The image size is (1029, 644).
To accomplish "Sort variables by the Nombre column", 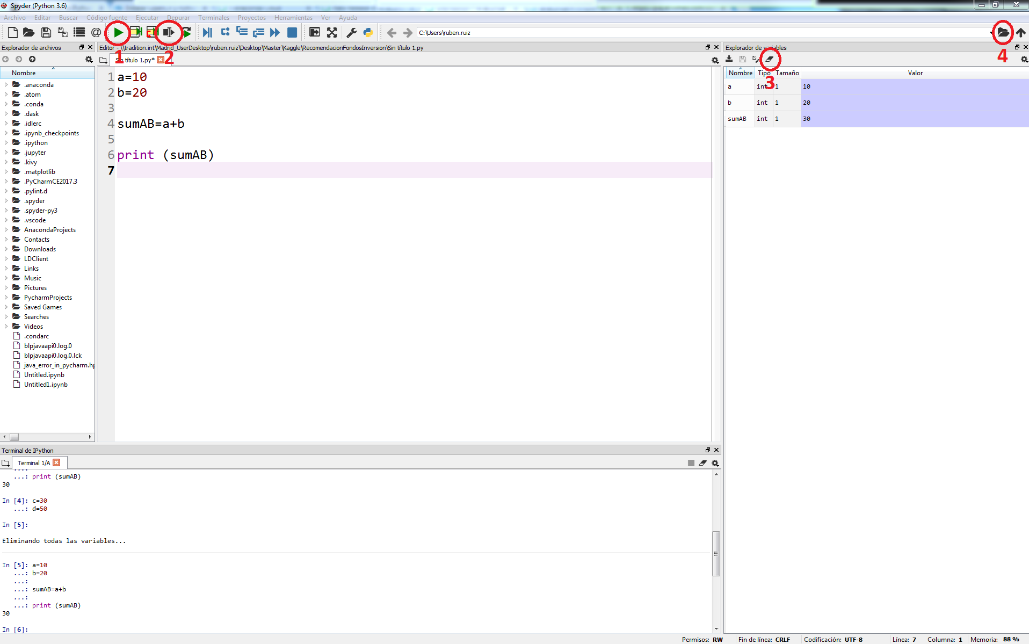I will click(x=740, y=73).
